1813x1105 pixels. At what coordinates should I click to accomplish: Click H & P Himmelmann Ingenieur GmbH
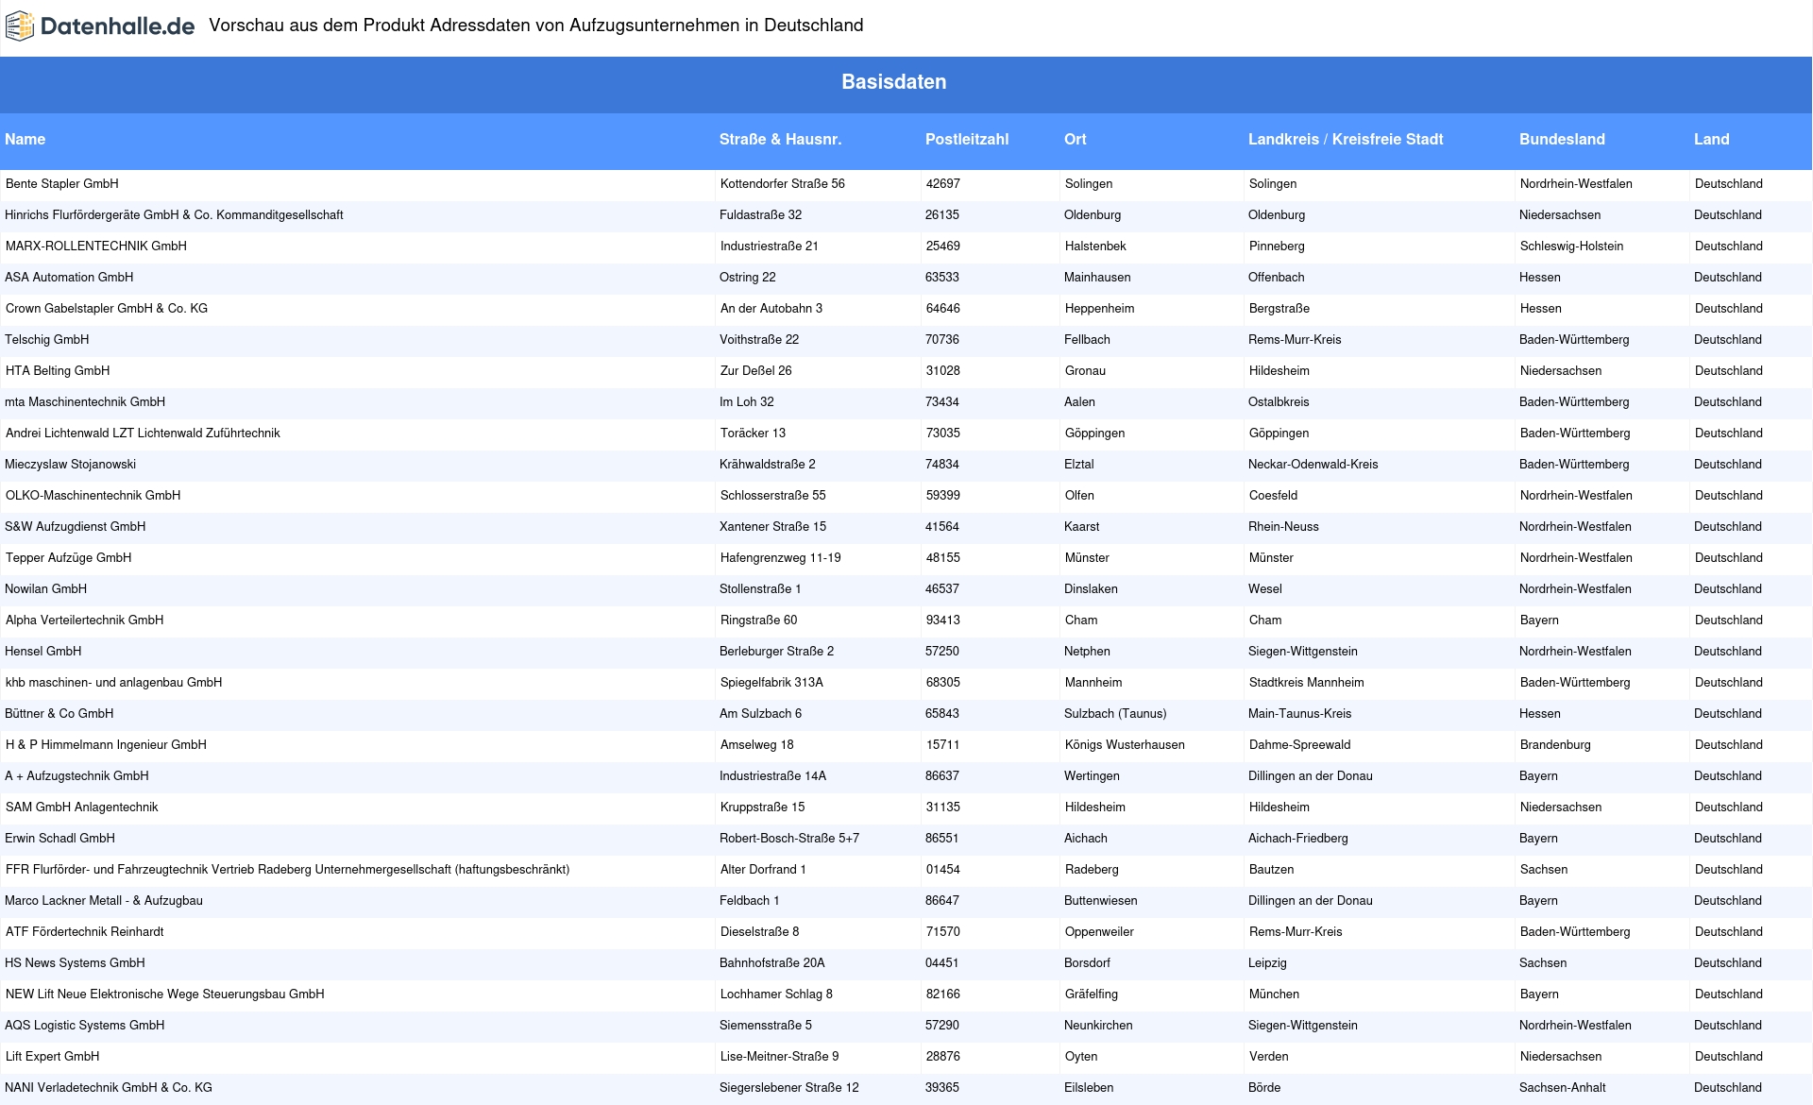coord(106,745)
